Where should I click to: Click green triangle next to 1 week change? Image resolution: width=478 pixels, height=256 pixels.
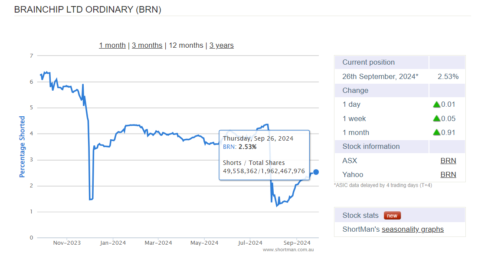point(436,119)
